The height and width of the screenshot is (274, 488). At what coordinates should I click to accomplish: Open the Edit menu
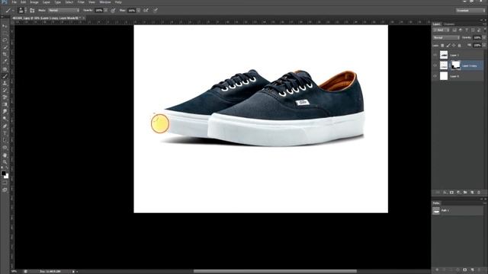pos(24,2)
